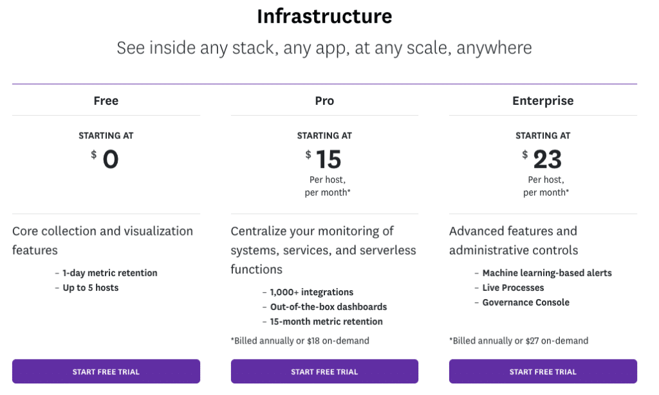This screenshot has width=659, height=395.
Task: Click Start Free Trial under the Enterprise plan
Action: click(543, 371)
